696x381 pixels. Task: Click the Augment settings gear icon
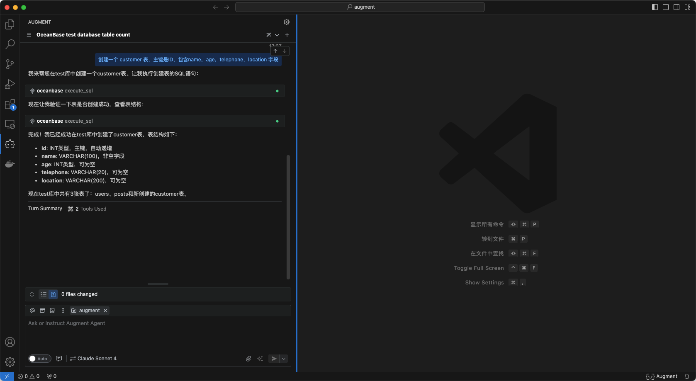point(287,22)
